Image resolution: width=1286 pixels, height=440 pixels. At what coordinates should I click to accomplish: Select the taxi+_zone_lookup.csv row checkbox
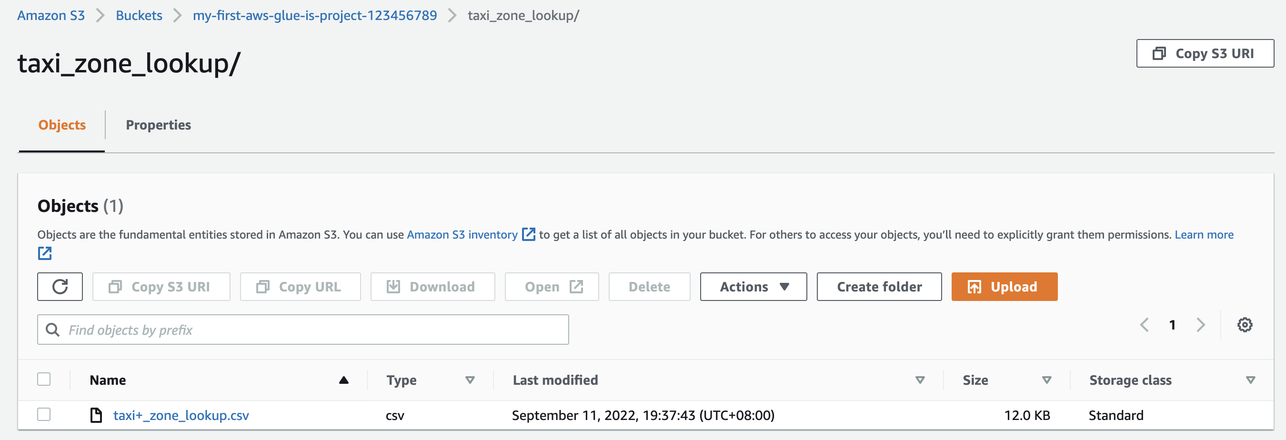(x=44, y=414)
